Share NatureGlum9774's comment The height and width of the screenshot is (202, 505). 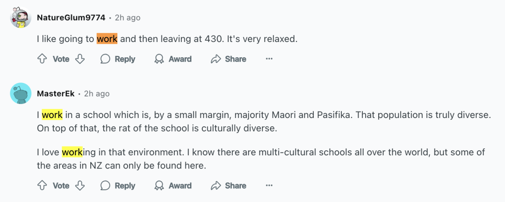(x=229, y=59)
